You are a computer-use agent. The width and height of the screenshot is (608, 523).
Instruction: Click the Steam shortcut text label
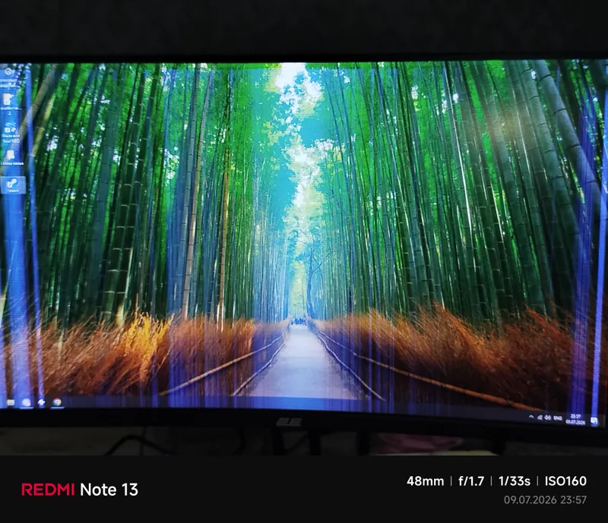[x=14, y=191]
